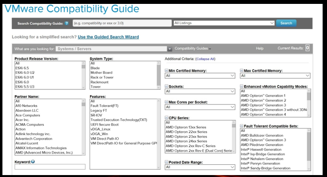Select ESXi 6.5 in Product Release Version

tap(22, 68)
